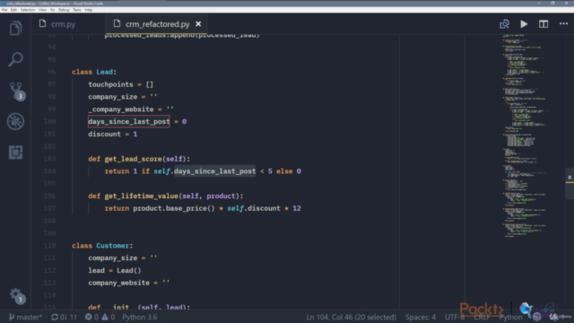Click 'def get_lifetime_value(self, product):' line
The height and width of the screenshot is (323, 574).
pos(165,196)
